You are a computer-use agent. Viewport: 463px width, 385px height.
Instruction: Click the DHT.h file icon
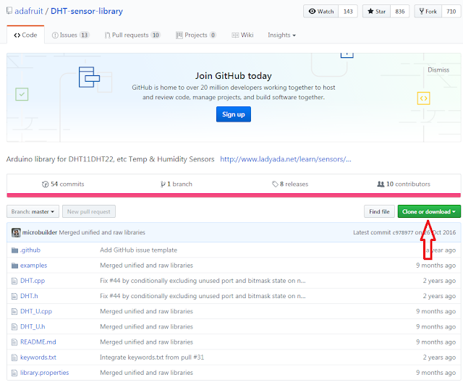[14, 296]
